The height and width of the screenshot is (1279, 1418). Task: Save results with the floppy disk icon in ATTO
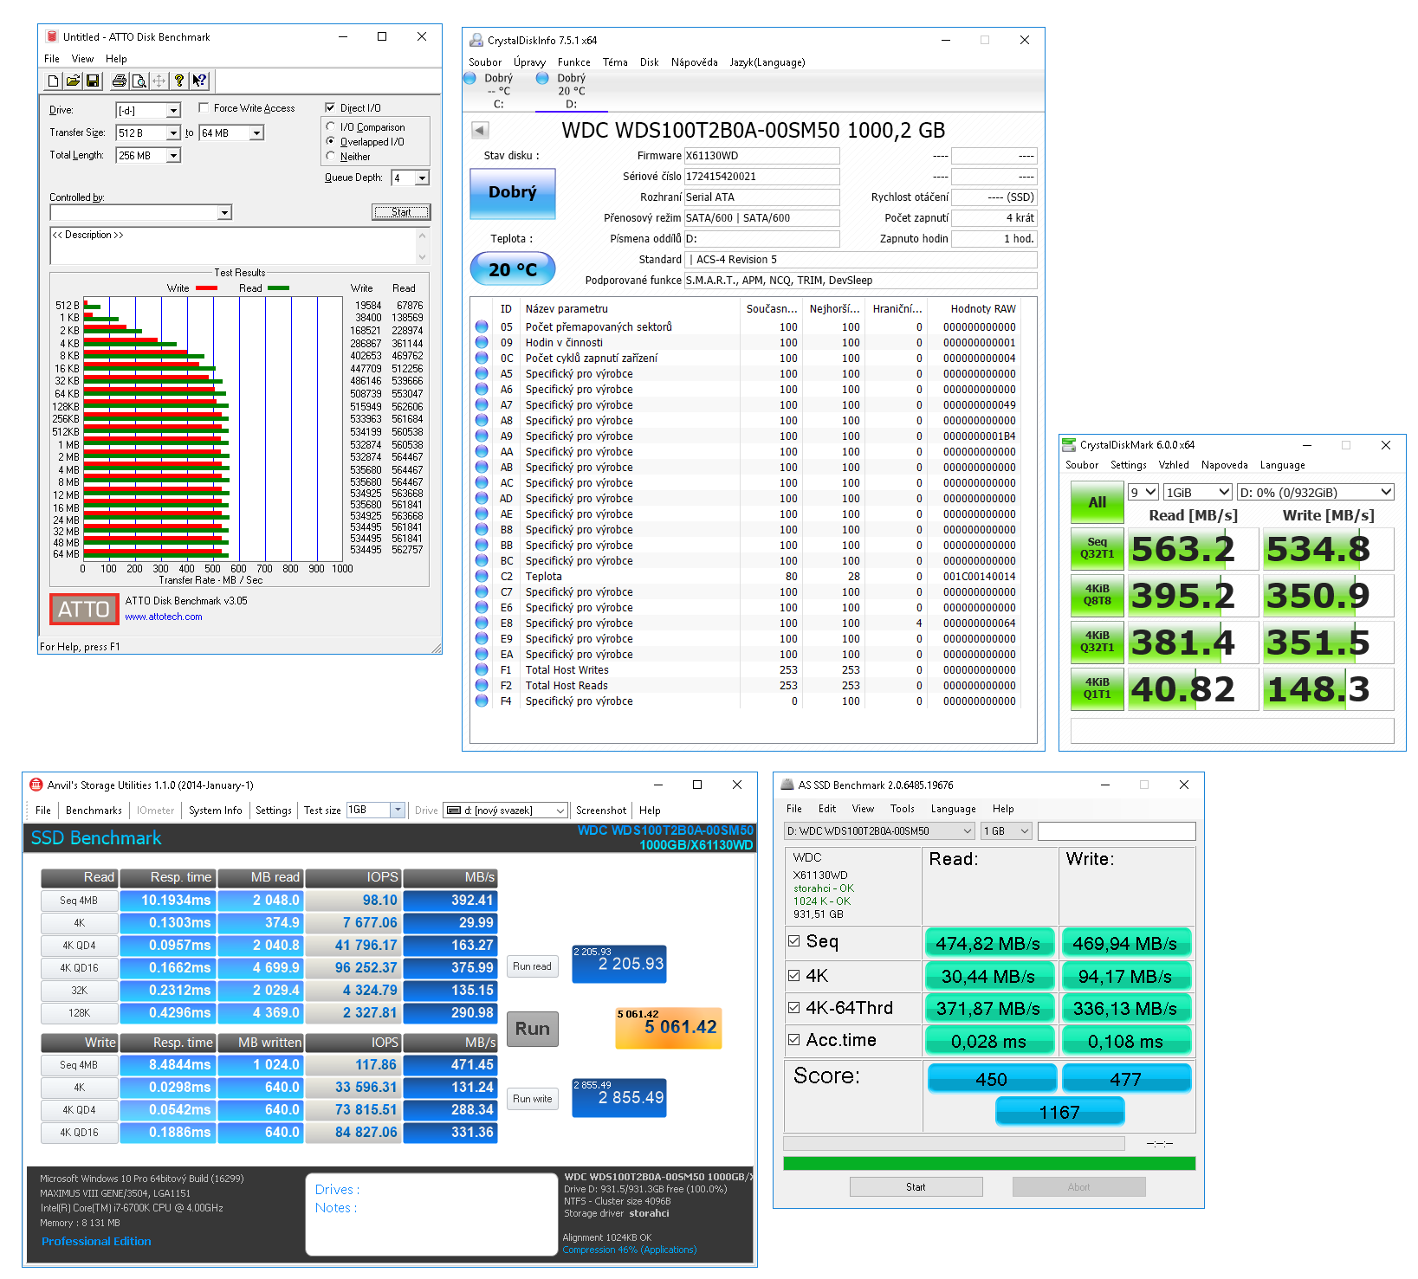tap(93, 81)
